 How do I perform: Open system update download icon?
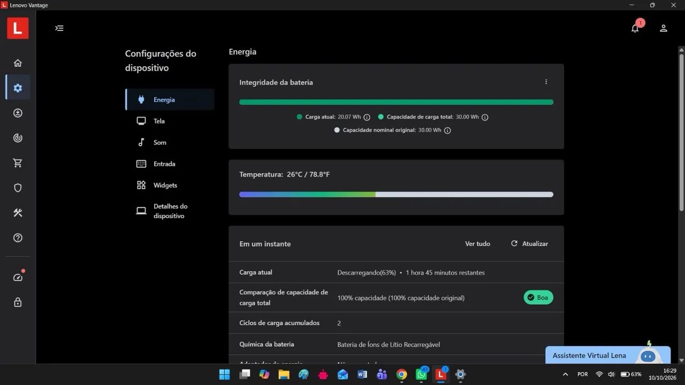coord(18,113)
